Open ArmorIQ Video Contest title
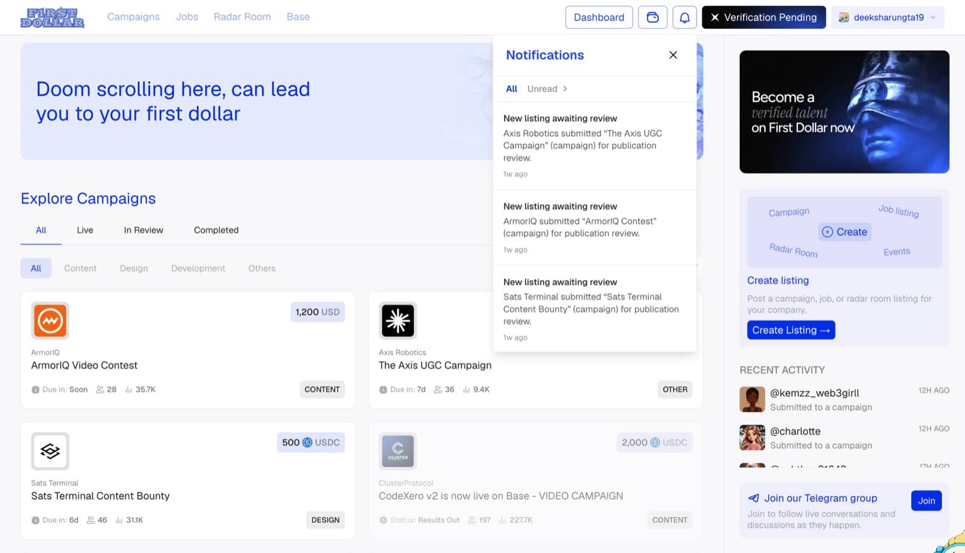Image resolution: width=965 pixels, height=553 pixels. [84, 365]
